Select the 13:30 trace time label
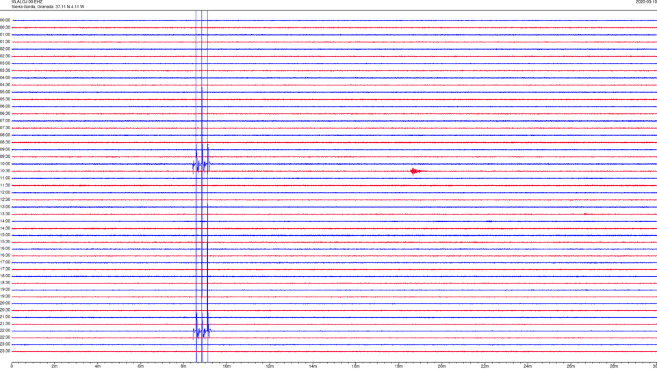Image resolution: width=657 pixels, height=369 pixels. 5,214
